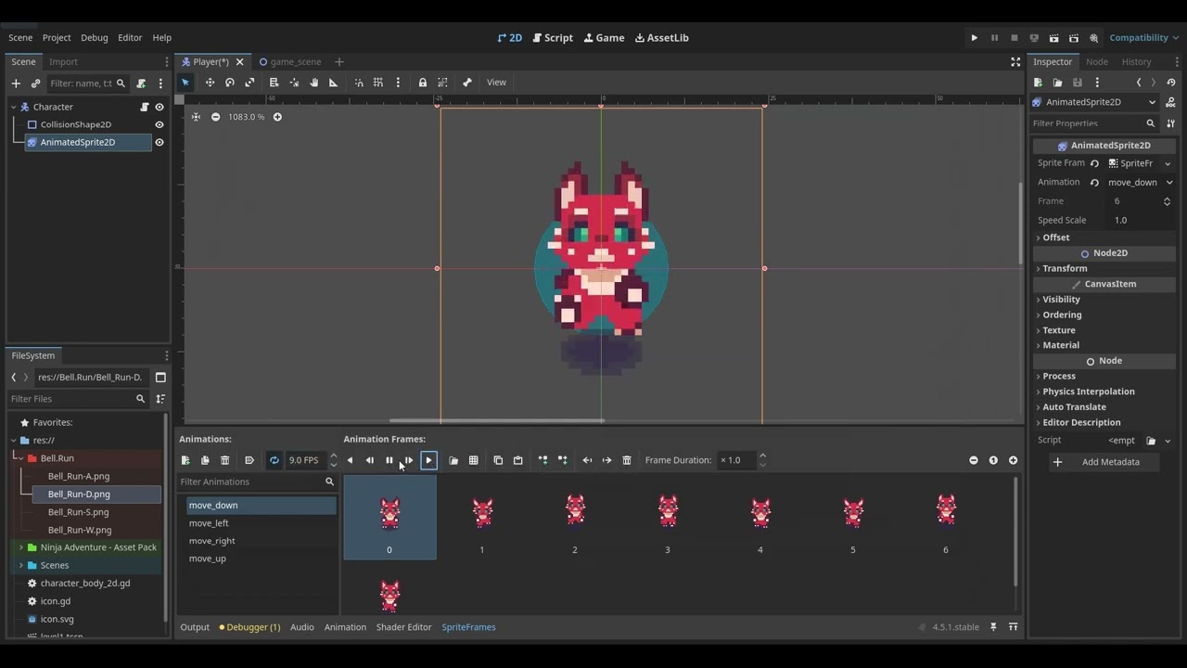1187x668 pixels.
Task: Activate the Rotate Mode tool
Action: pos(230,83)
